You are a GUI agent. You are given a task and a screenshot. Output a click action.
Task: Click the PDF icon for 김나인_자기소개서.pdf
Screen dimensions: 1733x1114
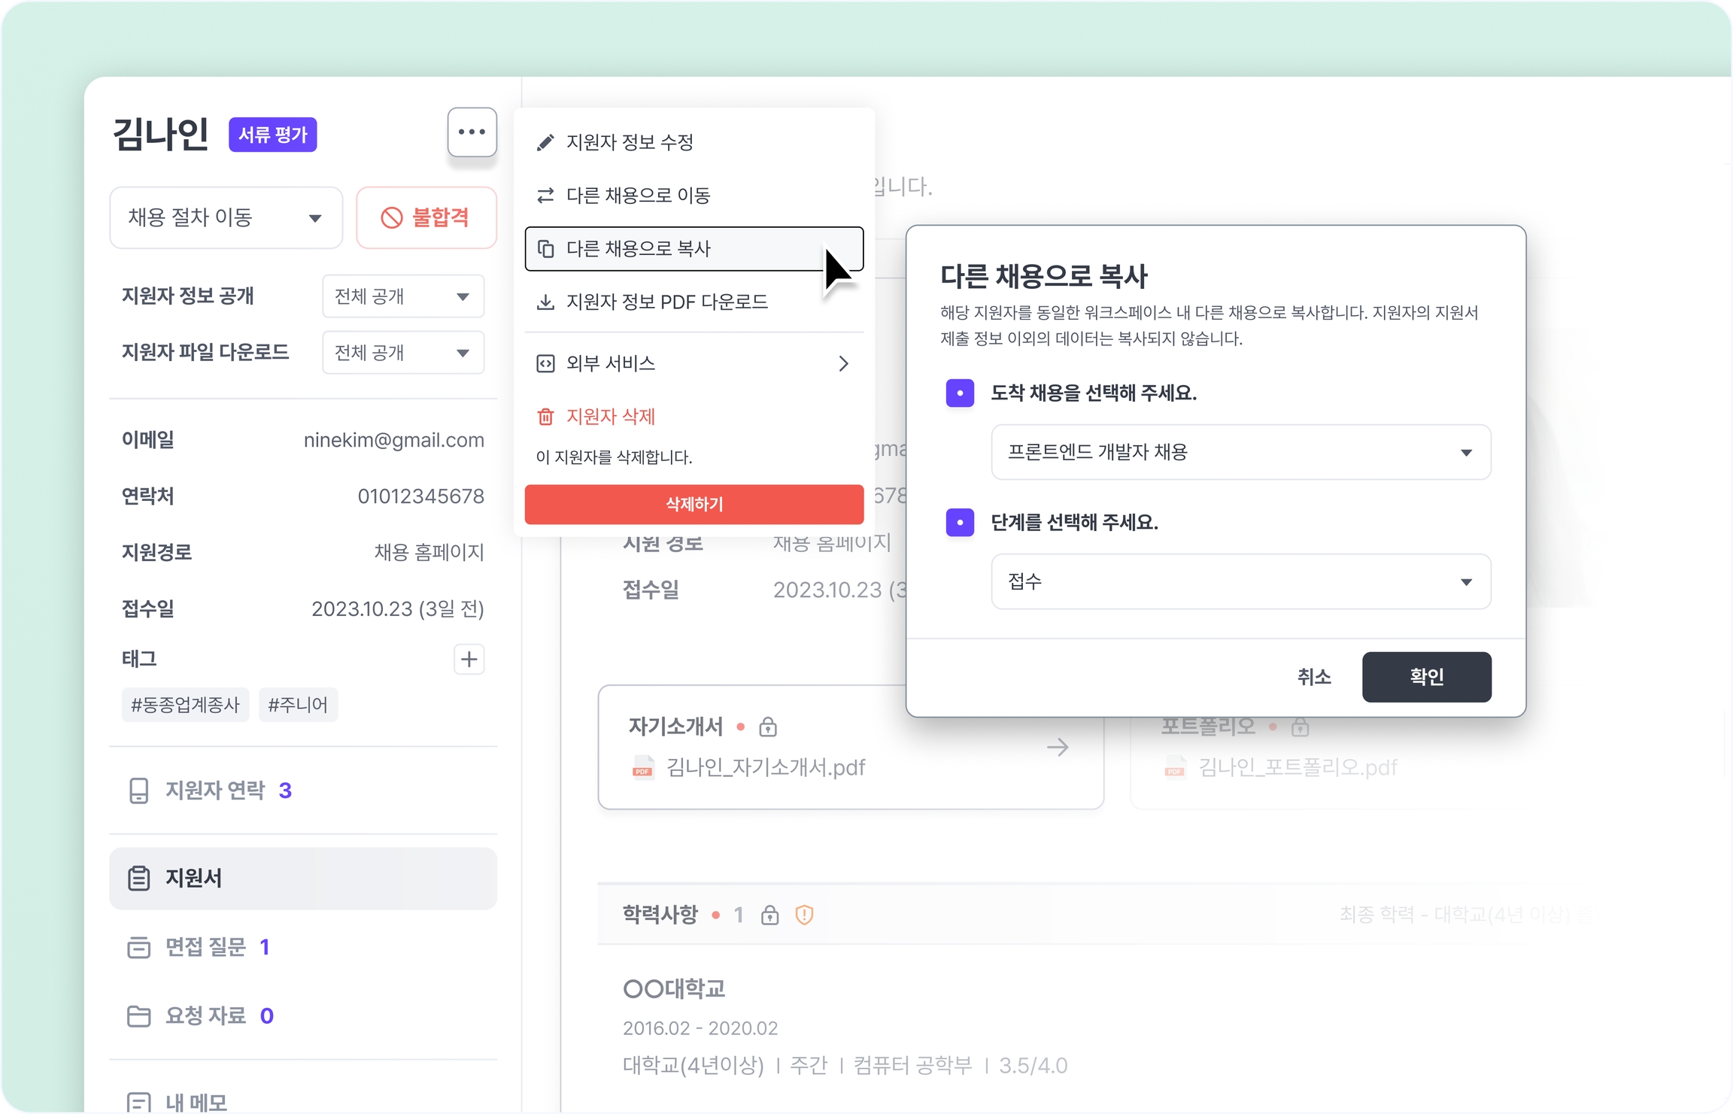pos(642,768)
